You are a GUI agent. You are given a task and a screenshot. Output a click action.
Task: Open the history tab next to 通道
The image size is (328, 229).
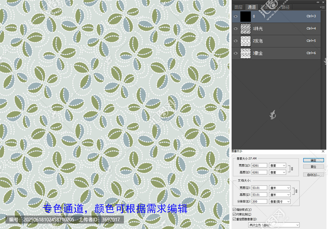(x=268, y=7)
